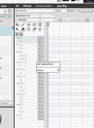
Task: Collapse the Mid Tom lane triangle
Action: tap(17, 69)
